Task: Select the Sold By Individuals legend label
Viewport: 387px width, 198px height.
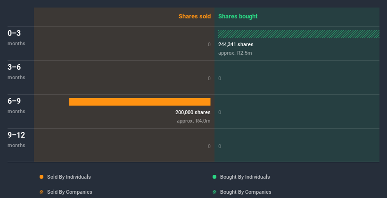Action: click(x=69, y=177)
